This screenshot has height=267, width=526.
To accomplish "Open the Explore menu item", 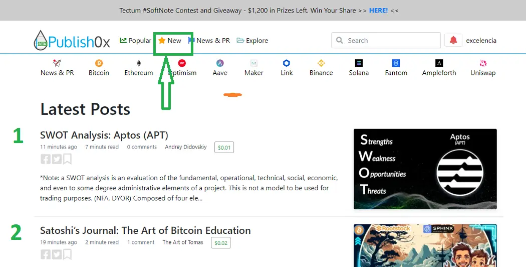I will (x=252, y=40).
